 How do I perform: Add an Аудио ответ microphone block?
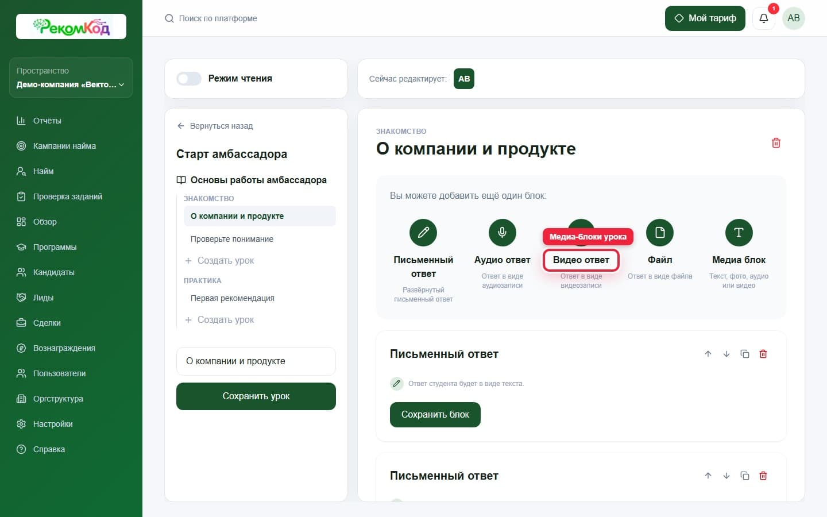click(x=502, y=233)
